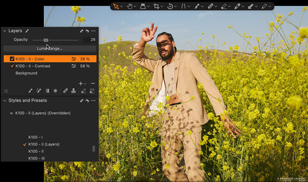308x182 pixels.
Task: Open the Rotate tool dropdown arrow
Action: (175, 6)
